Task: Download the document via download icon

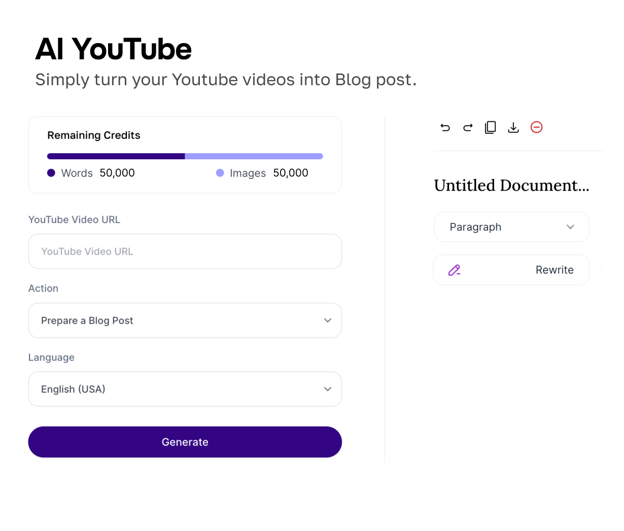Action: coord(513,127)
